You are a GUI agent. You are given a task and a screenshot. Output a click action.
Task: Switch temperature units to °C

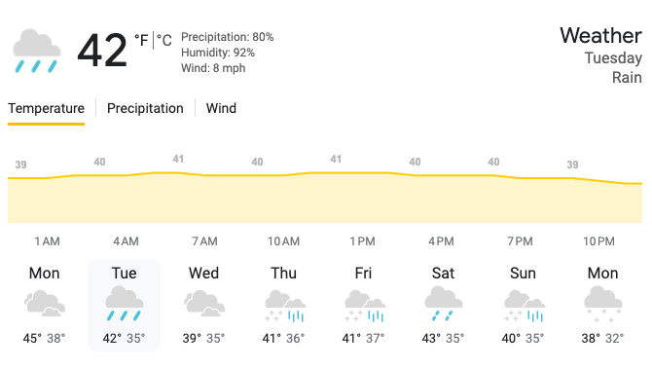click(164, 40)
